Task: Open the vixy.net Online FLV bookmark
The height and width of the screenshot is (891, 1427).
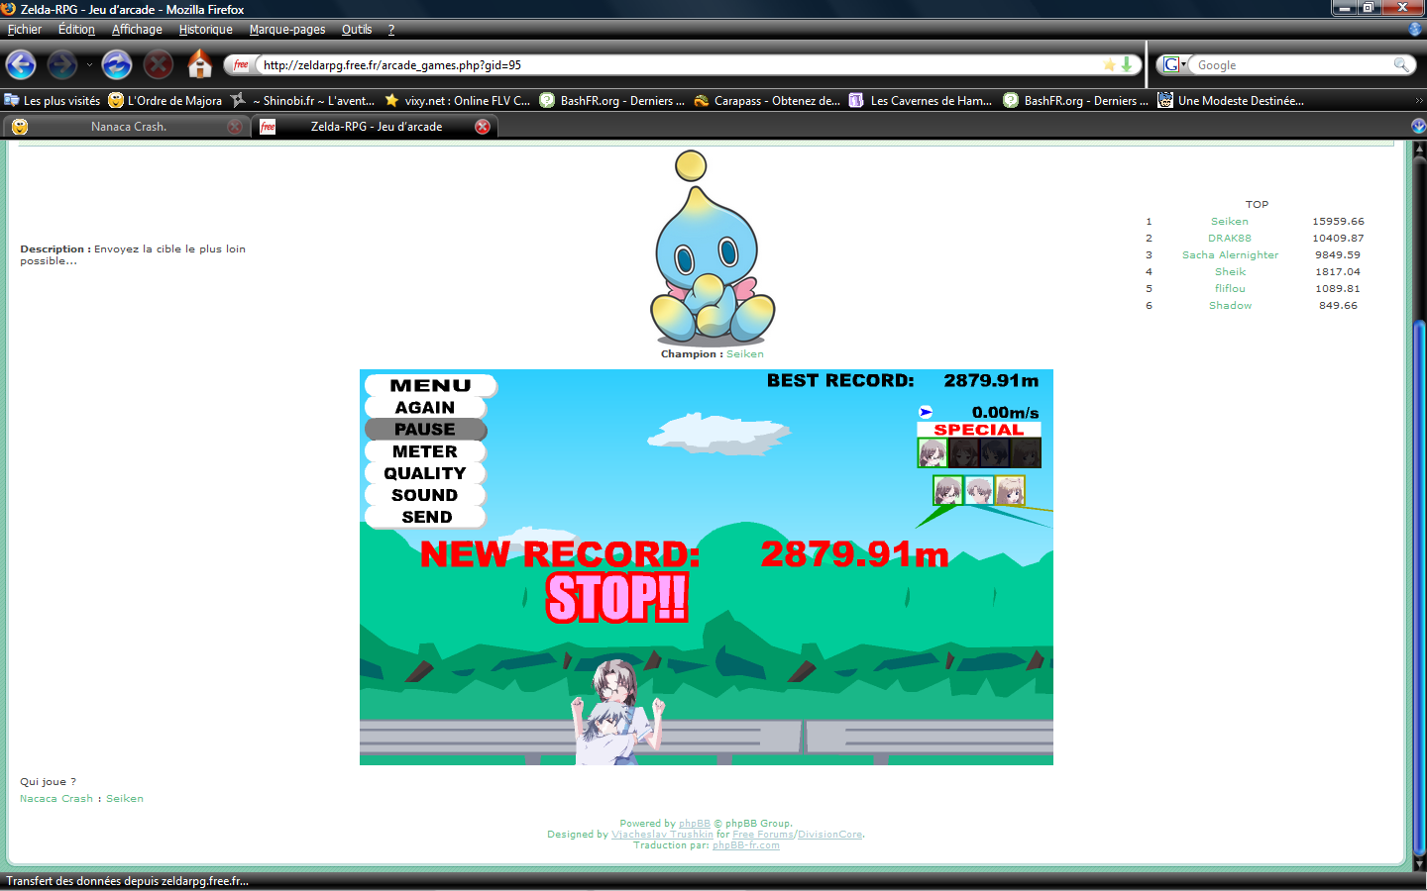Action: (457, 101)
